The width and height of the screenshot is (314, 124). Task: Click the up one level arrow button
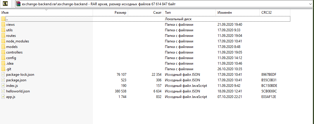[x=5, y=4]
